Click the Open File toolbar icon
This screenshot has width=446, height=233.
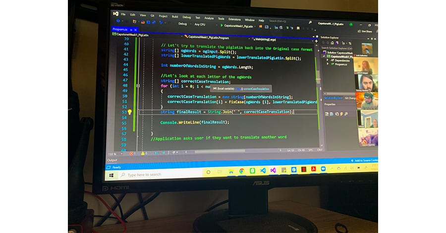click(x=143, y=22)
